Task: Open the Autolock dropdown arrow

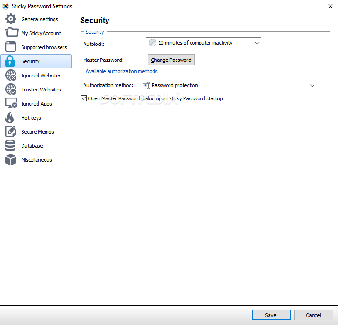Action: point(257,43)
